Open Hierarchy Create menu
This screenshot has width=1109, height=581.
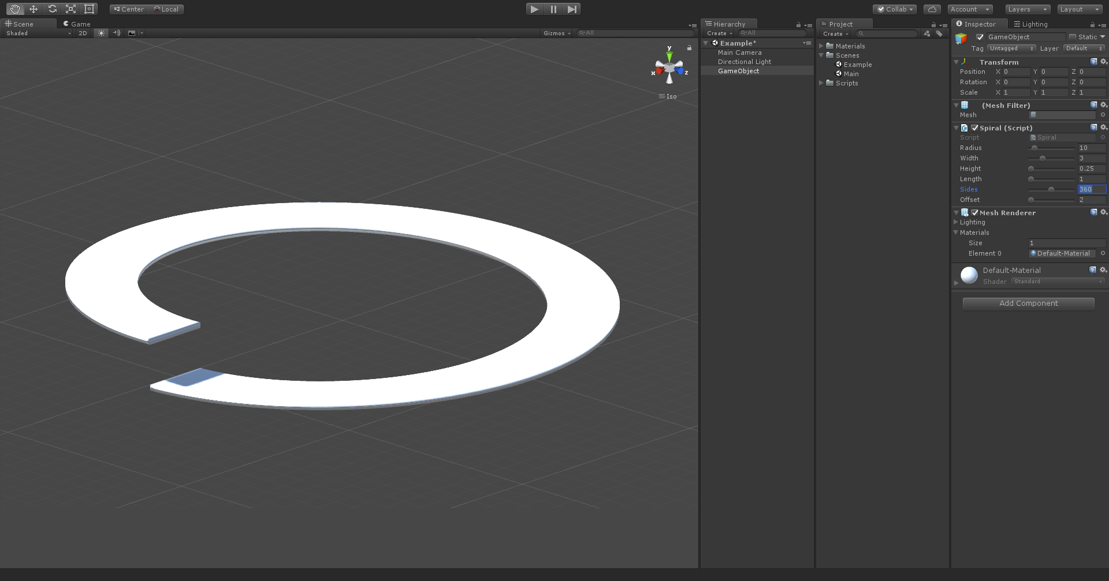pyautogui.click(x=719, y=33)
